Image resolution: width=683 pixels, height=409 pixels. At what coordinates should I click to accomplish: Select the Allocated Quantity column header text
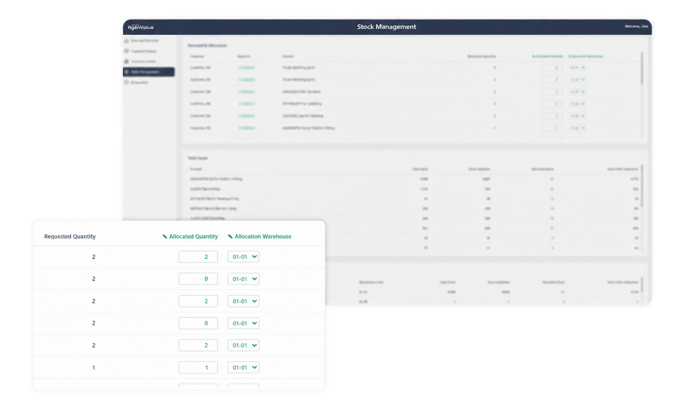194,237
